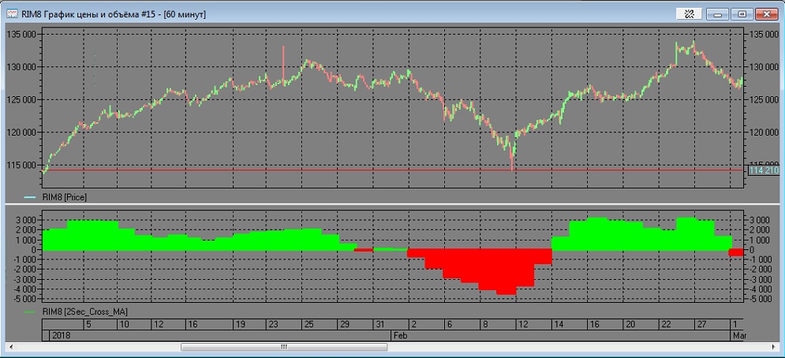Click the left arrow of horizontal scrollbar
Viewport: 785px width, 358px height.
coord(45,346)
